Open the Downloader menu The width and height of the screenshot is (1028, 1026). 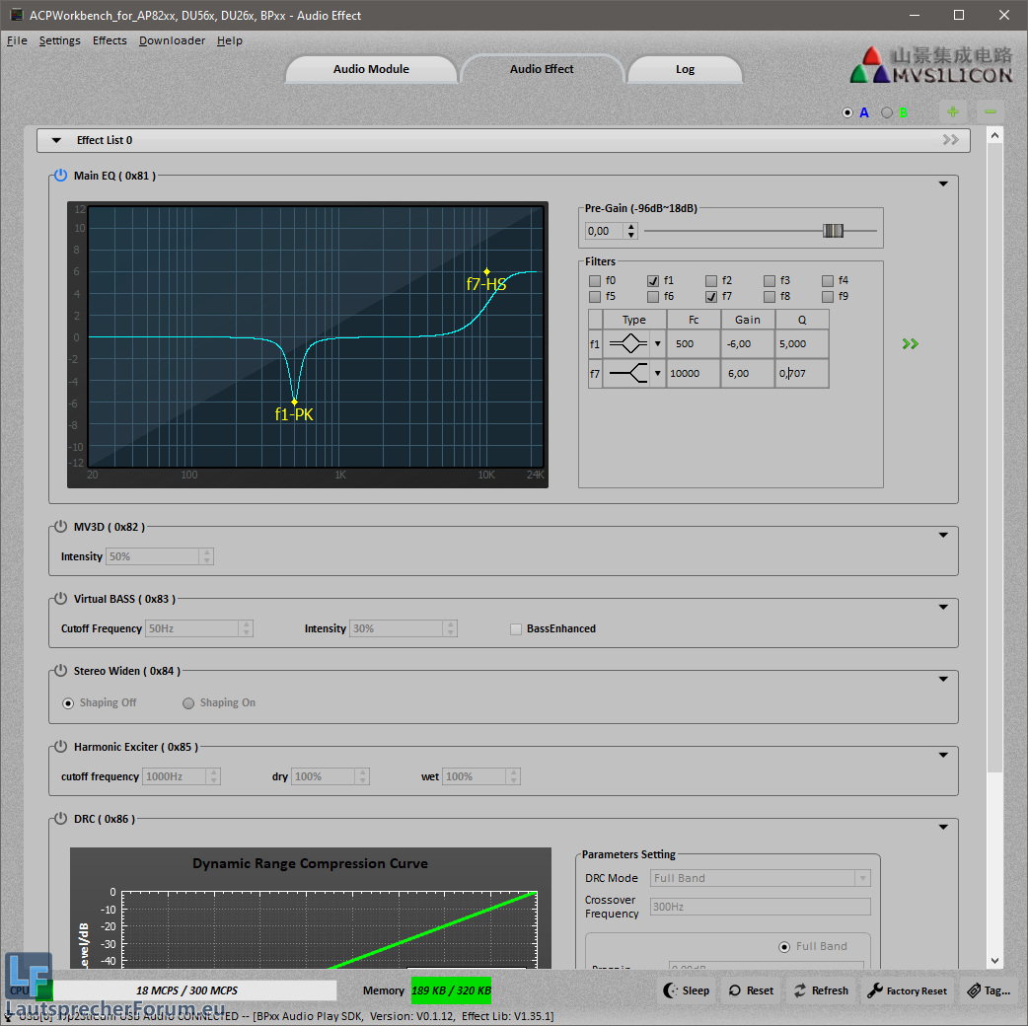172,40
